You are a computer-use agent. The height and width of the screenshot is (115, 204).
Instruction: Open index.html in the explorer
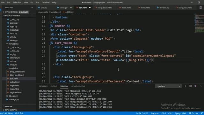point(15,82)
